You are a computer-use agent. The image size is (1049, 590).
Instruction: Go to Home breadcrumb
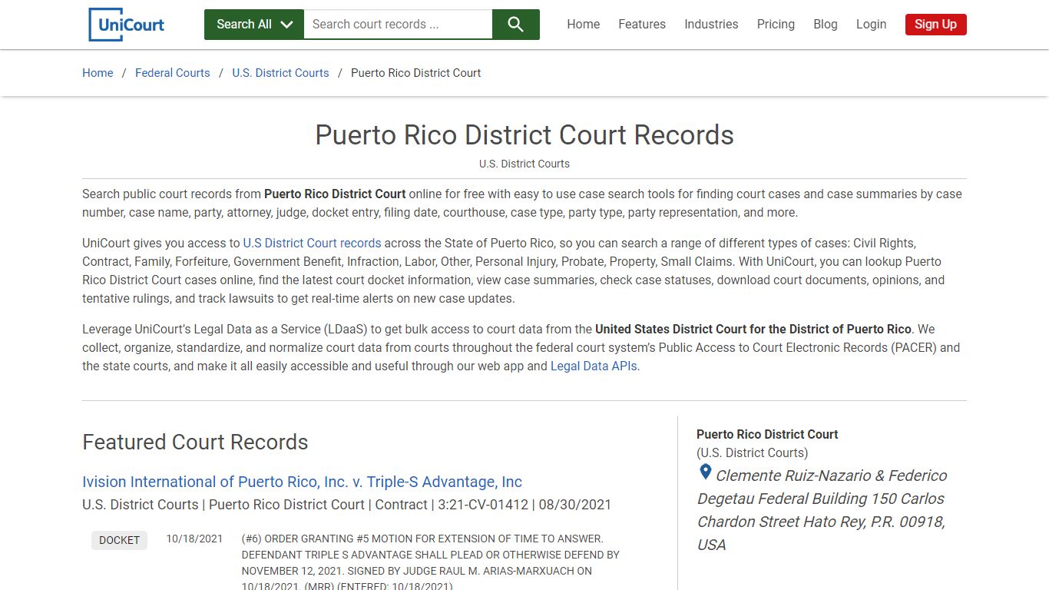click(x=98, y=73)
